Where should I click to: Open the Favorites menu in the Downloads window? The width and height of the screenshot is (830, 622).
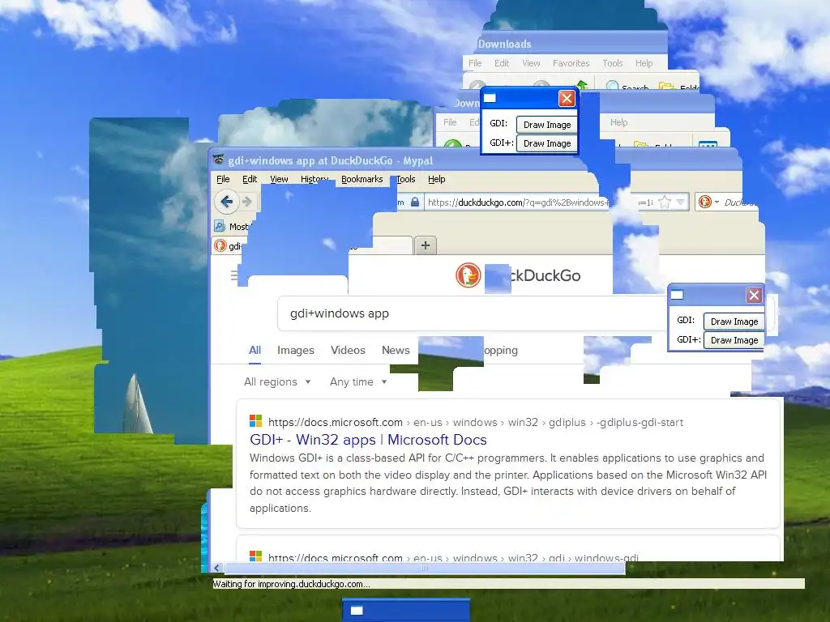point(571,63)
